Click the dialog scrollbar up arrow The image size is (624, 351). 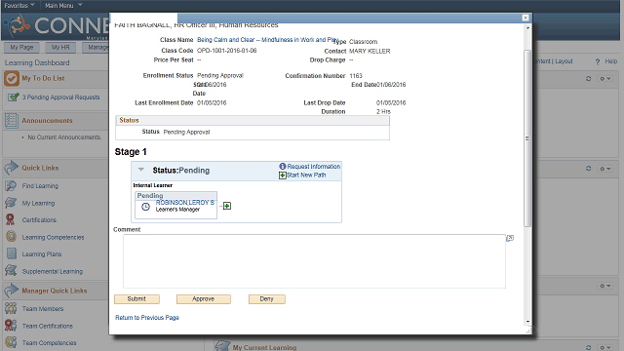[x=527, y=28]
